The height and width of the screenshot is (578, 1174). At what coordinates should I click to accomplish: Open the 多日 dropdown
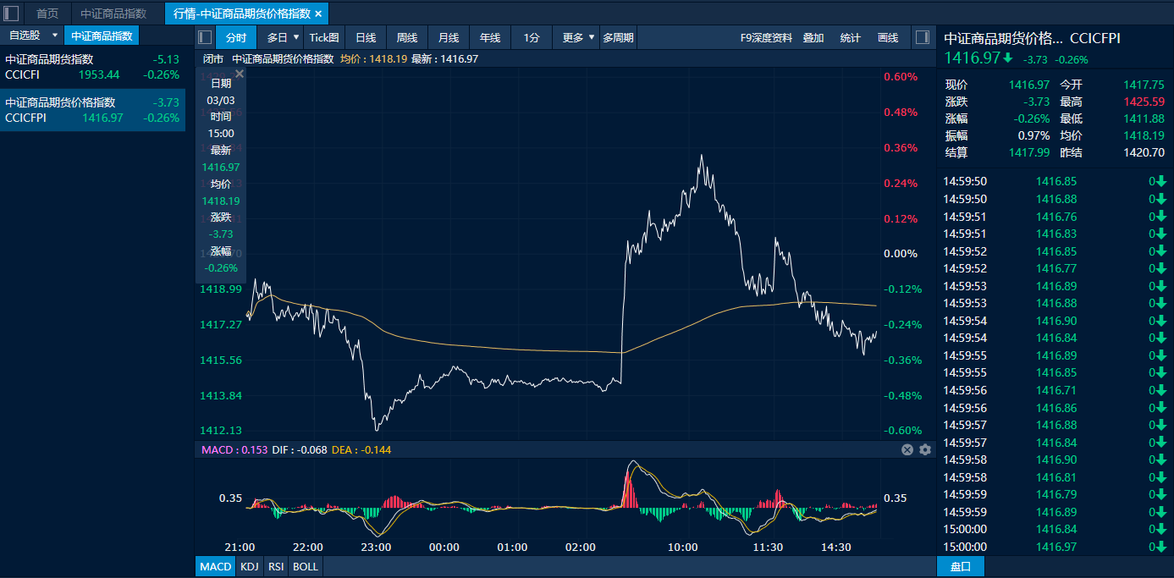click(295, 37)
